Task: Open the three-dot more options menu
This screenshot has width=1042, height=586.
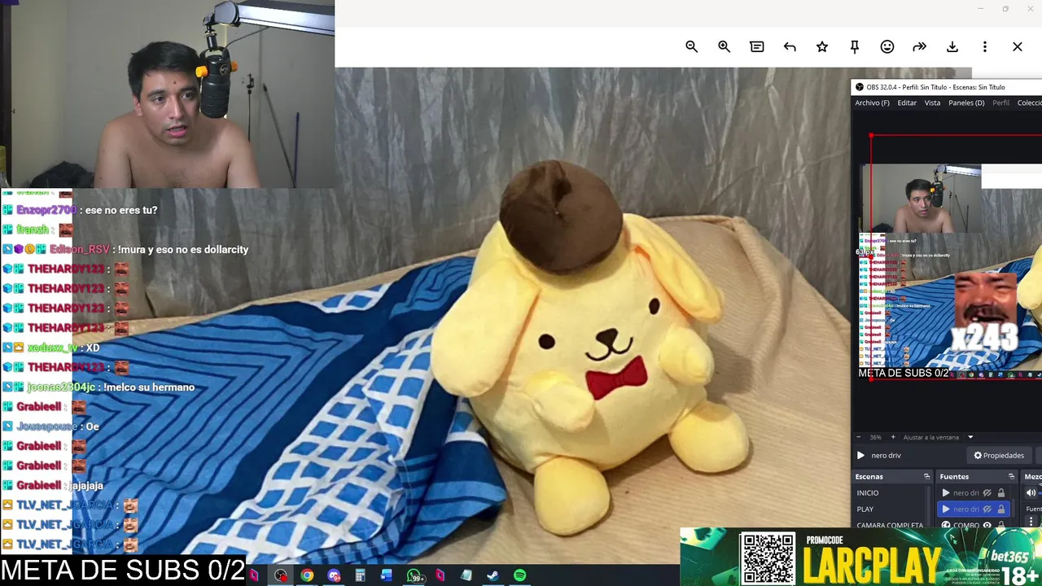Action: (985, 47)
